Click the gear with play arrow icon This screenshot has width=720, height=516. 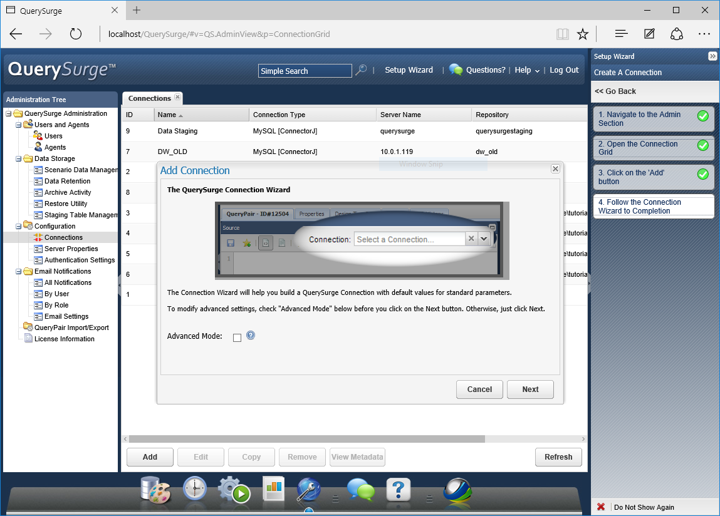[x=234, y=490]
